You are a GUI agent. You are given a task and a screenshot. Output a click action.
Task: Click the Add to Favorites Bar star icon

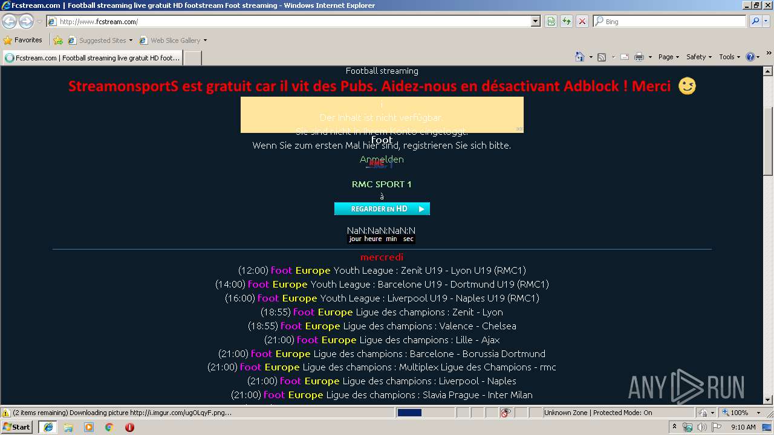[x=57, y=40]
